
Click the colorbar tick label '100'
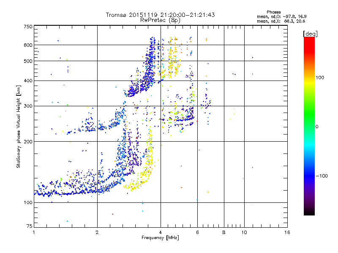coord(320,78)
